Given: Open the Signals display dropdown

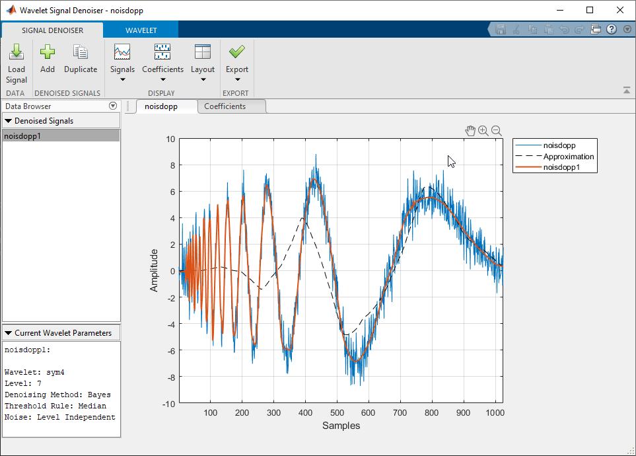Looking at the screenshot, I should pyautogui.click(x=122, y=69).
